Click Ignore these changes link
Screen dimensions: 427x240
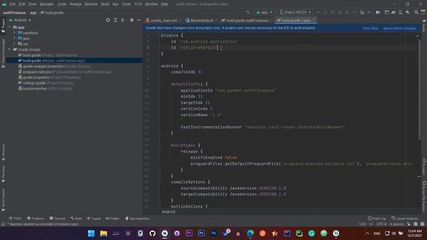click(x=400, y=28)
